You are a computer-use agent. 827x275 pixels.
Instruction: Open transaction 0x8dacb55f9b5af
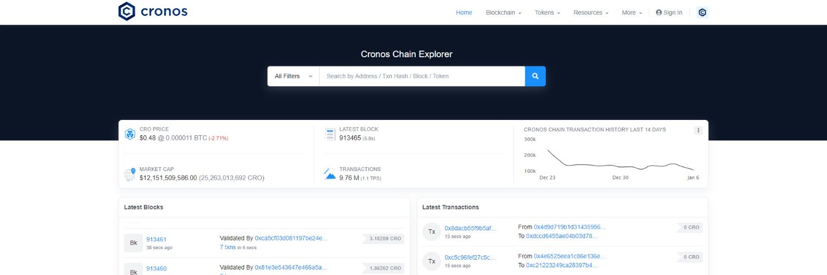pos(470,228)
